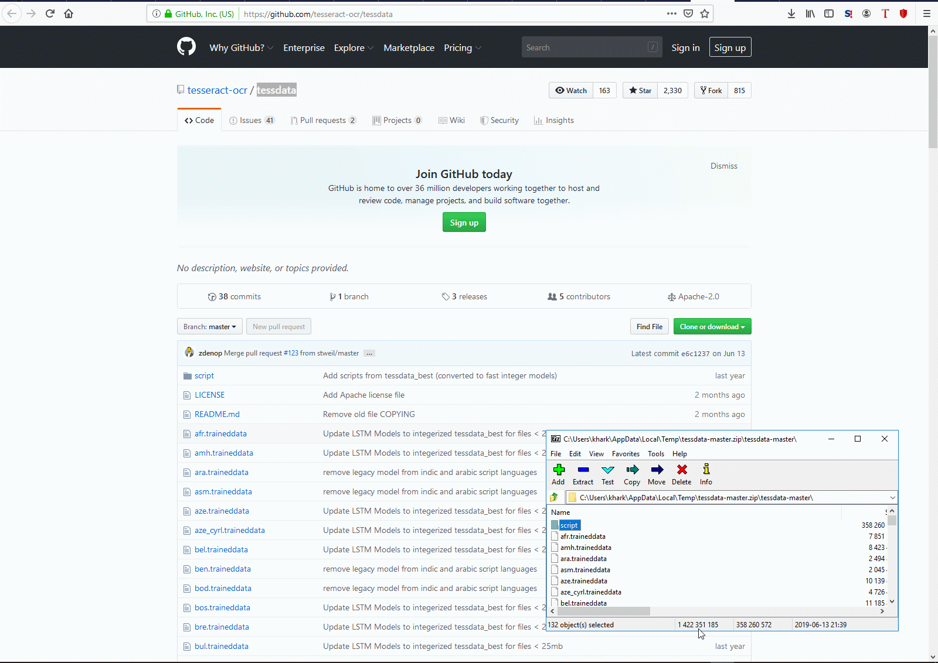
Task: Save this page to Pocket
Action: (688, 13)
